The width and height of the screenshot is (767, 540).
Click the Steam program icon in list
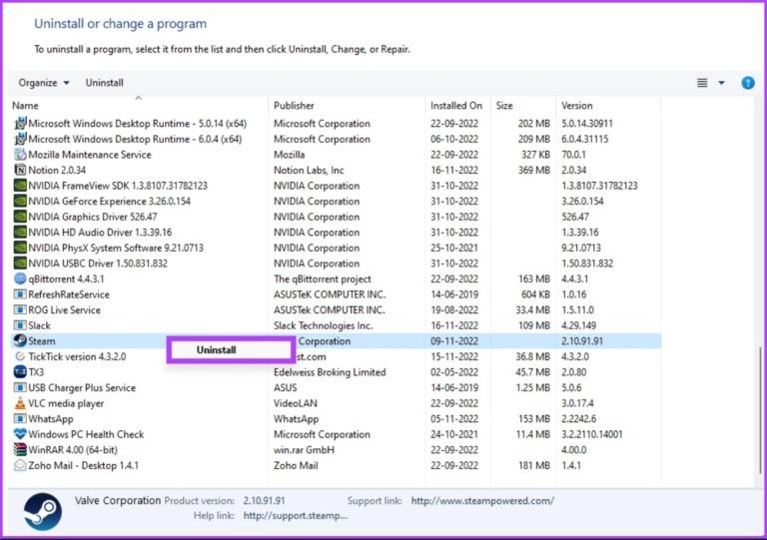coord(20,340)
